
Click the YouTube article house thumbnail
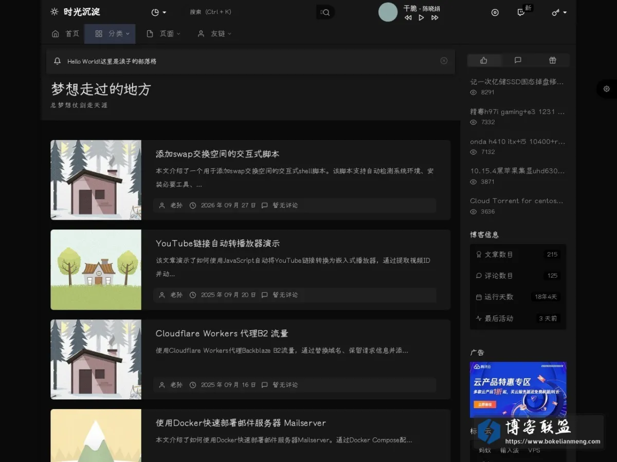(x=96, y=269)
